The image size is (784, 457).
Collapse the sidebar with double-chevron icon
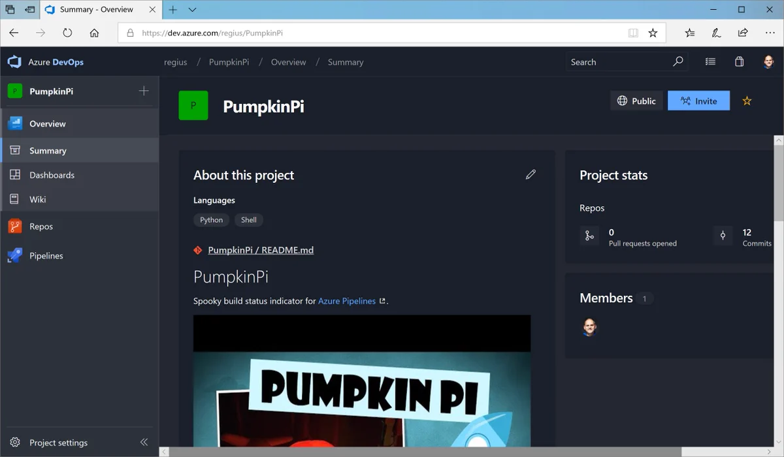point(144,443)
